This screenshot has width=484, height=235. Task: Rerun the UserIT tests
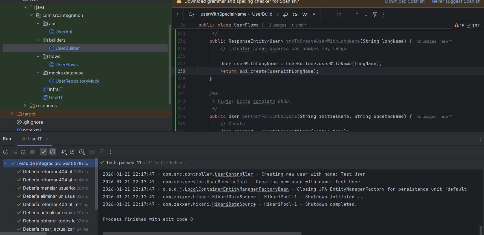(5, 152)
